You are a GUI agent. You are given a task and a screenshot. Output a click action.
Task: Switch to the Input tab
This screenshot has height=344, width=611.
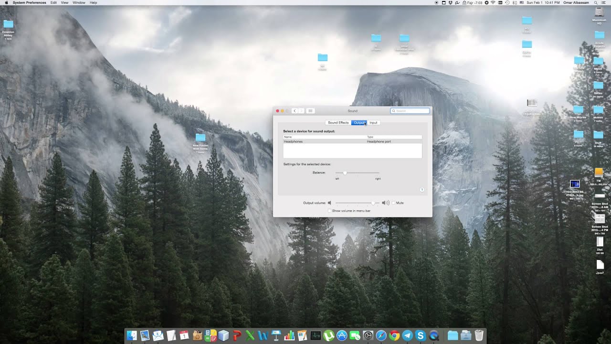[x=373, y=123]
